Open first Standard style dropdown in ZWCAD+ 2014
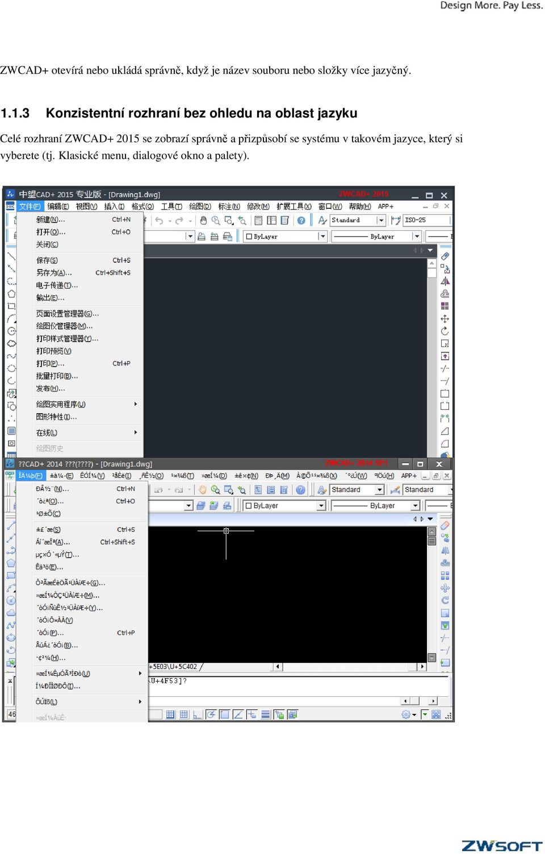 [380, 490]
